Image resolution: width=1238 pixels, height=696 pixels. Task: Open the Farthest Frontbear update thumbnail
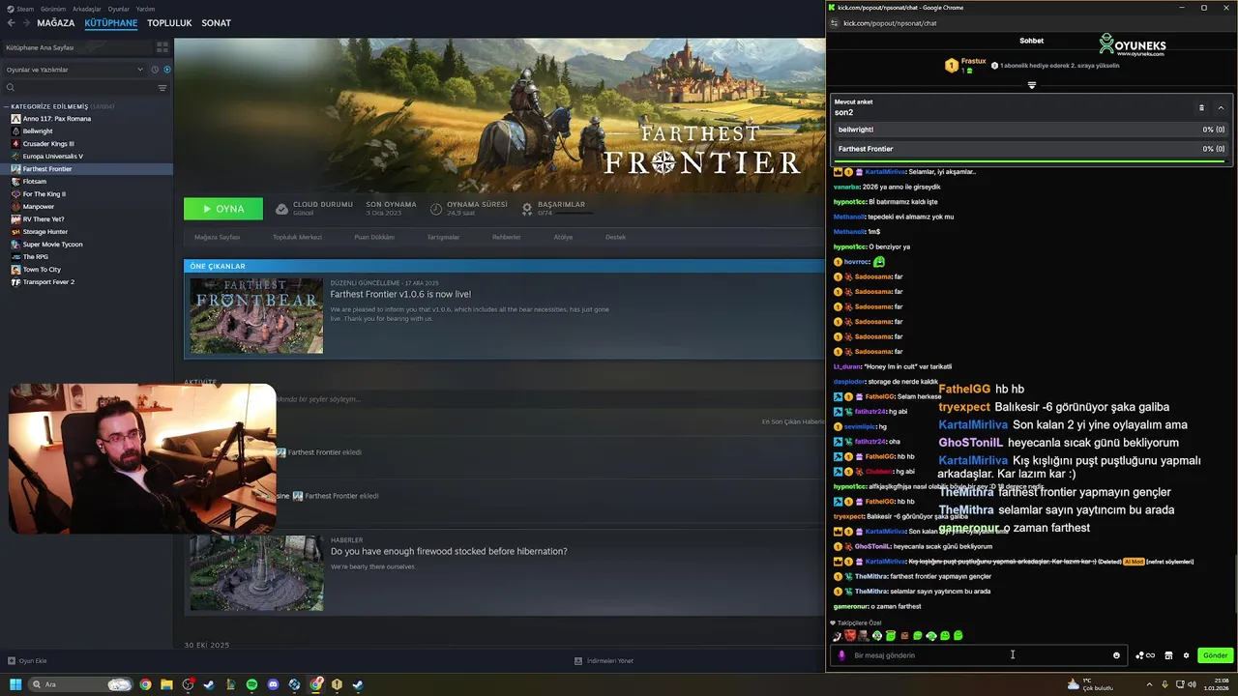[x=256, y=315]
